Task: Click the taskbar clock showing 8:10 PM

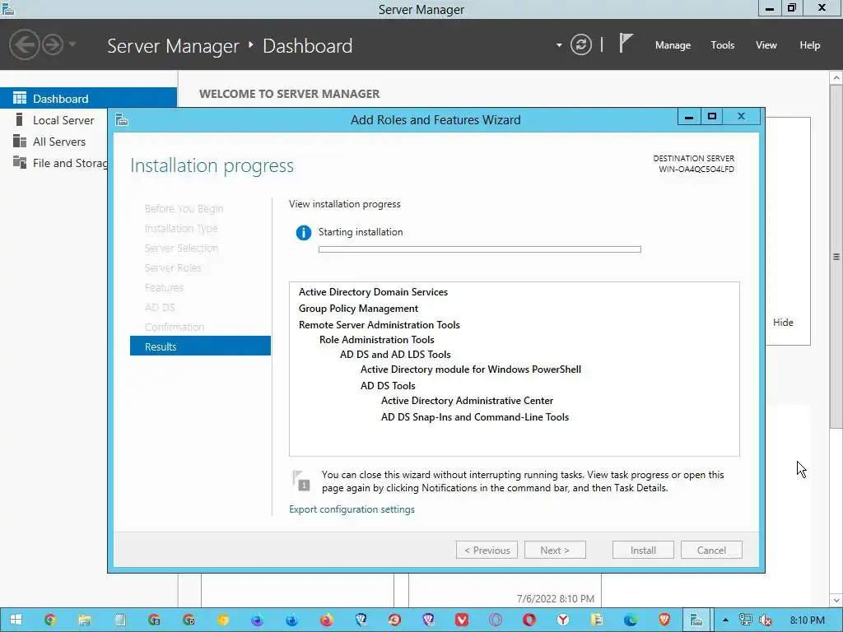Action: pos(807,620)
